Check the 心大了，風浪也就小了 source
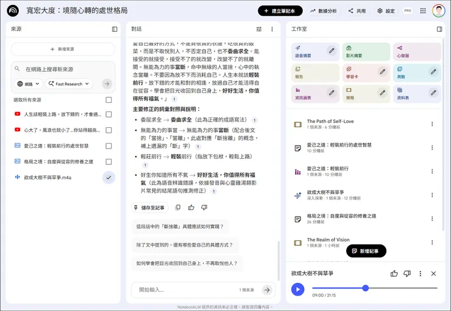This screenshot has height=311, width=451. [108, 130]
